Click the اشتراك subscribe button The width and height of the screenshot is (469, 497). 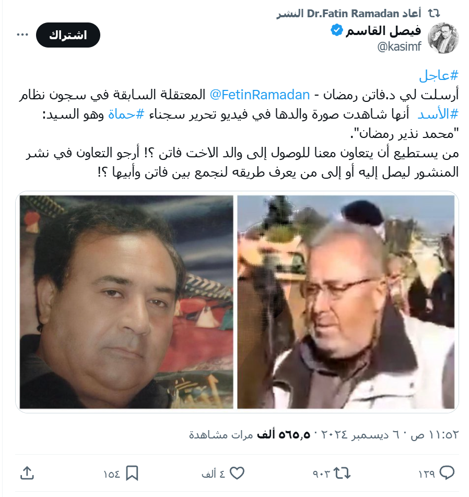tap(68, 35)
